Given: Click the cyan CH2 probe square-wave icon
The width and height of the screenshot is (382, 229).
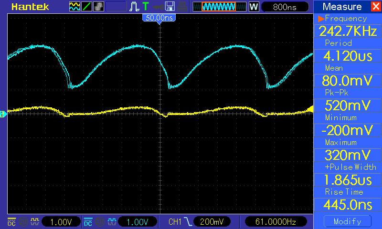Looking at the screenshot, I should coord(112,222).
